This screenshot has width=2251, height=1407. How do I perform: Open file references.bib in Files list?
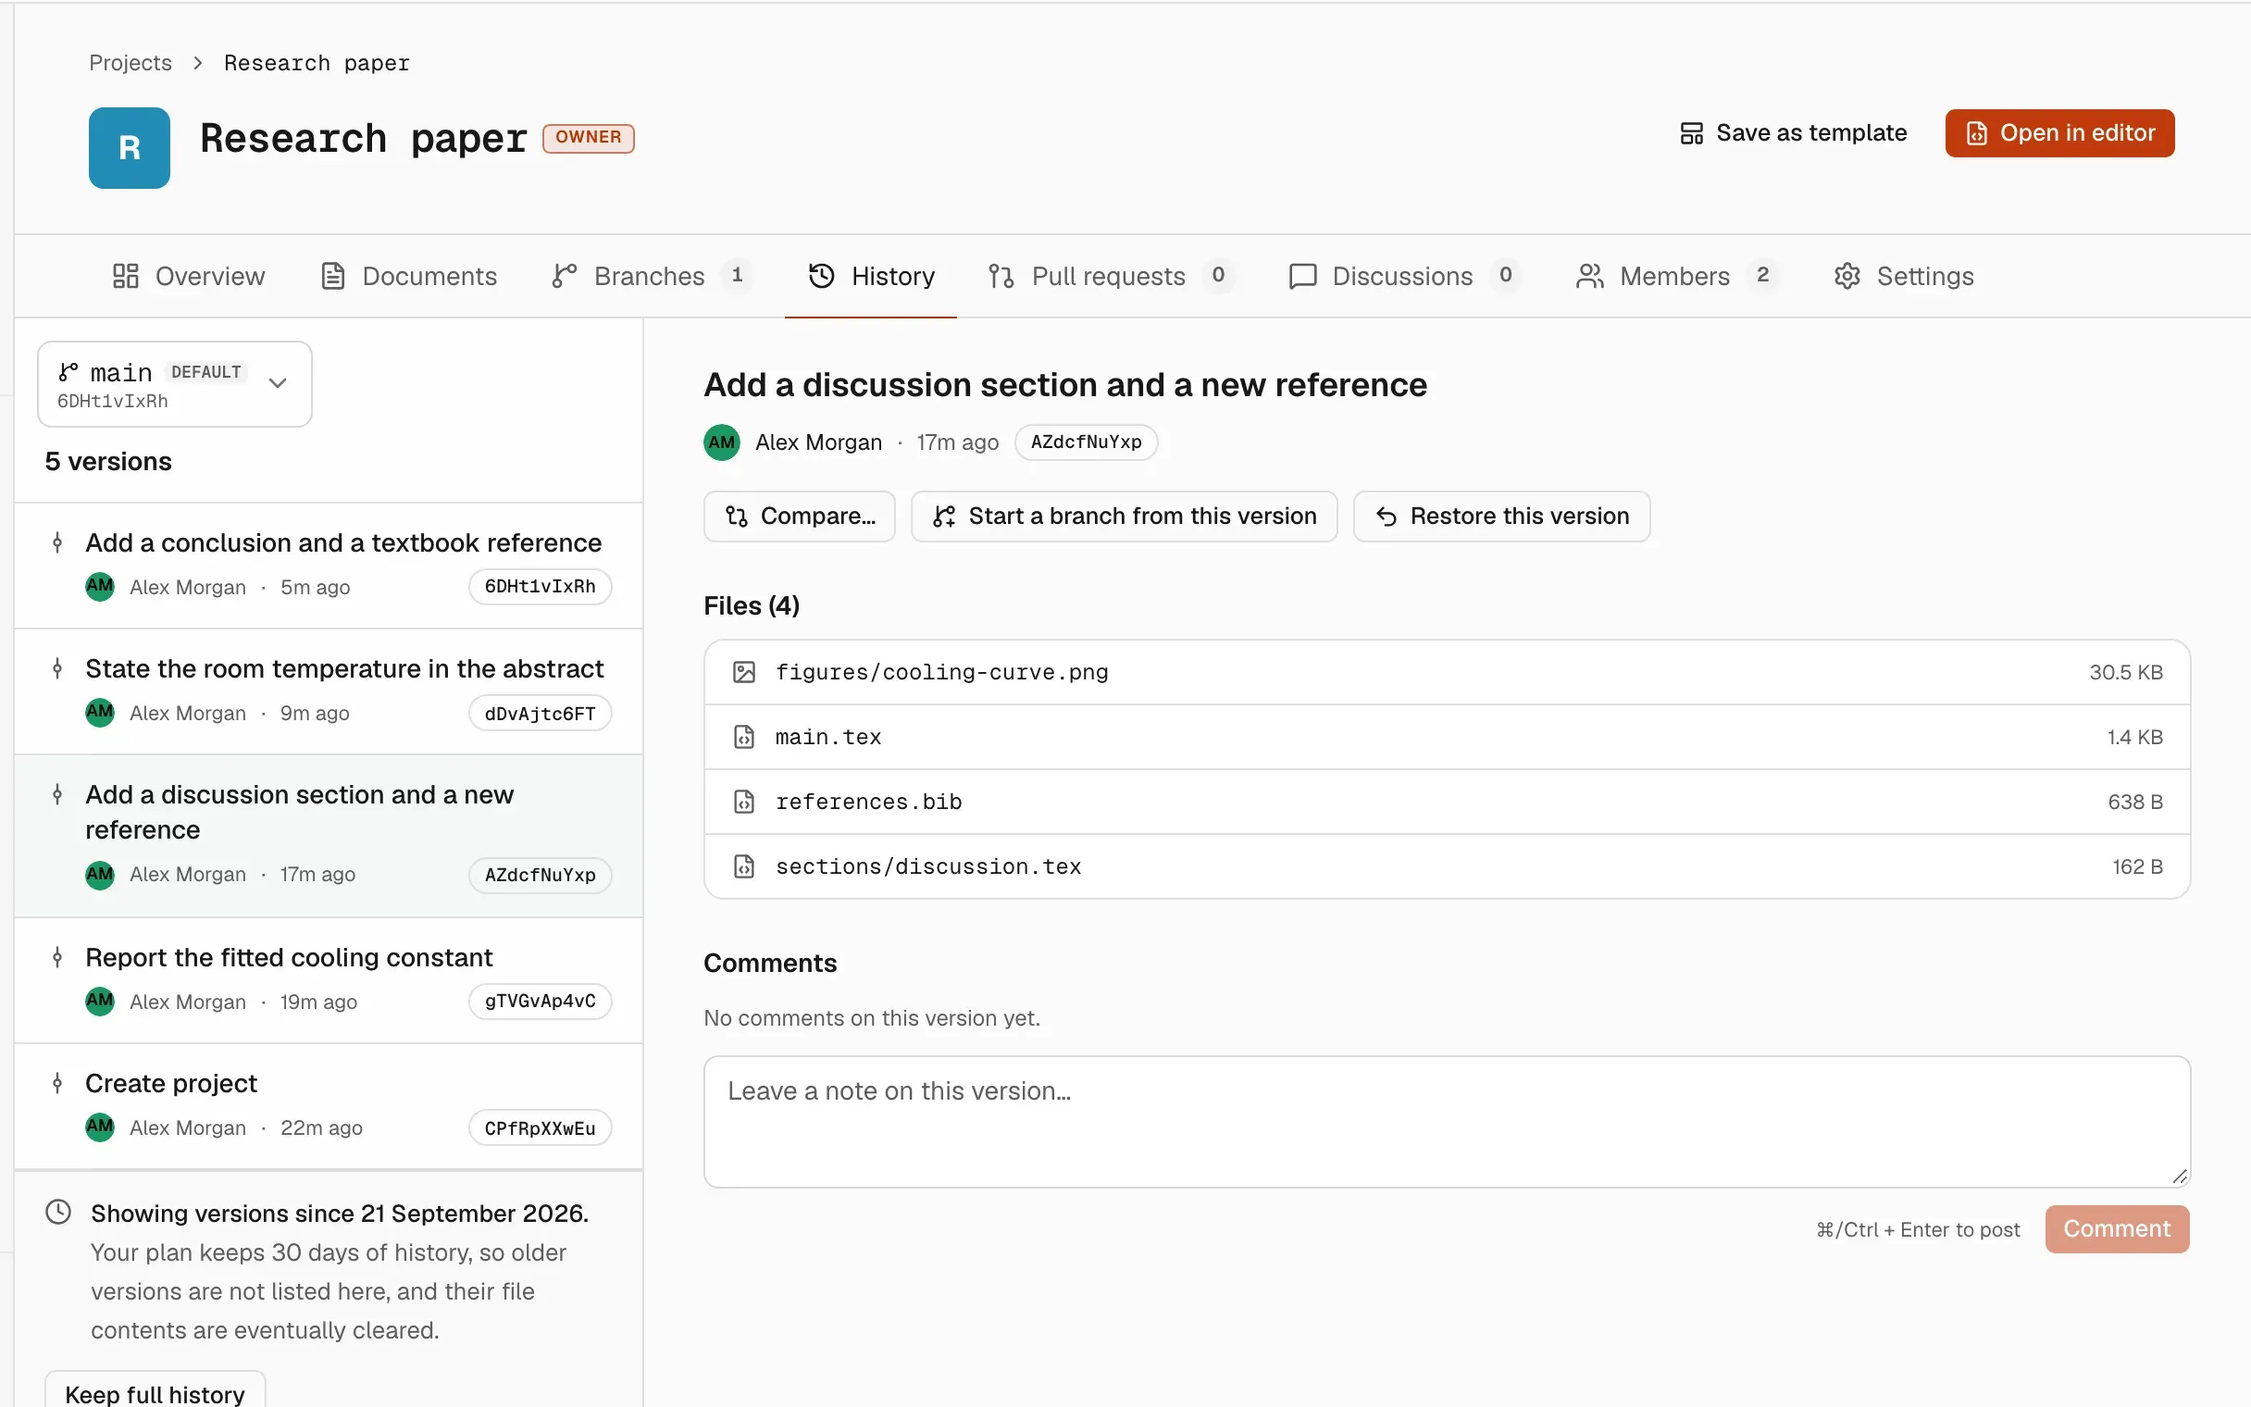[1447, 802]
